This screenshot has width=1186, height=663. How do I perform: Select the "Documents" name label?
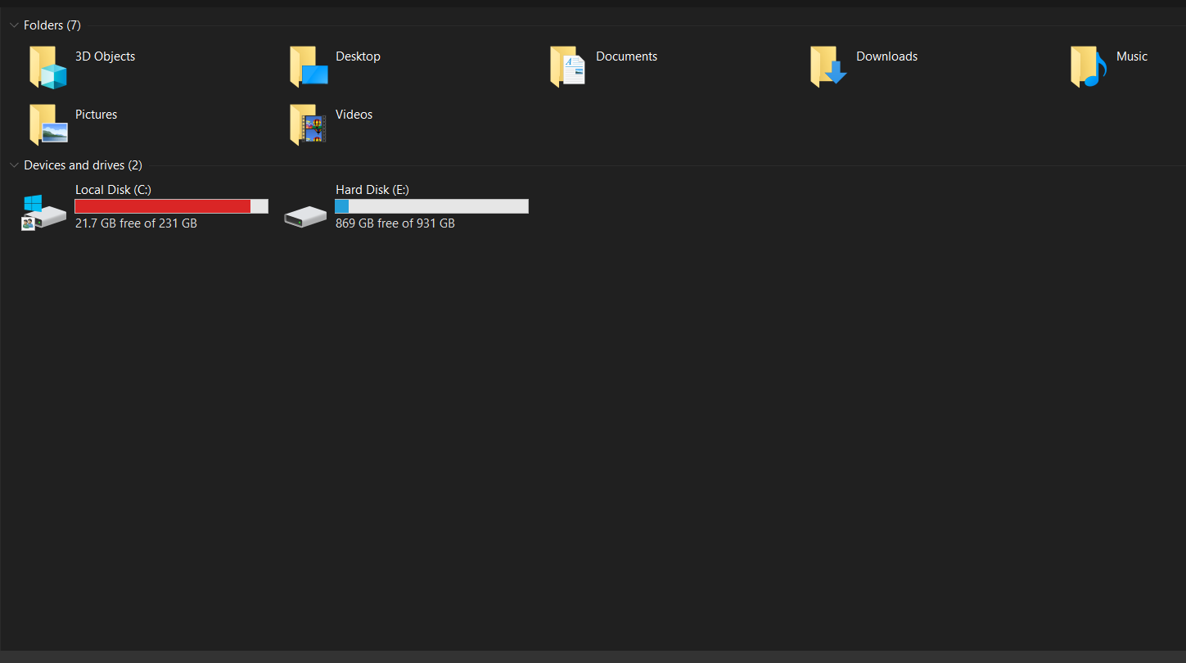click(626, 56)
